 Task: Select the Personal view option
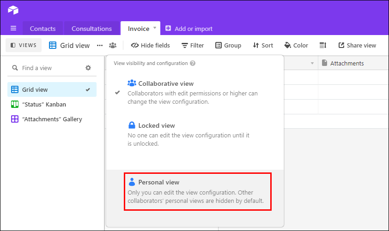click(158, 182)
